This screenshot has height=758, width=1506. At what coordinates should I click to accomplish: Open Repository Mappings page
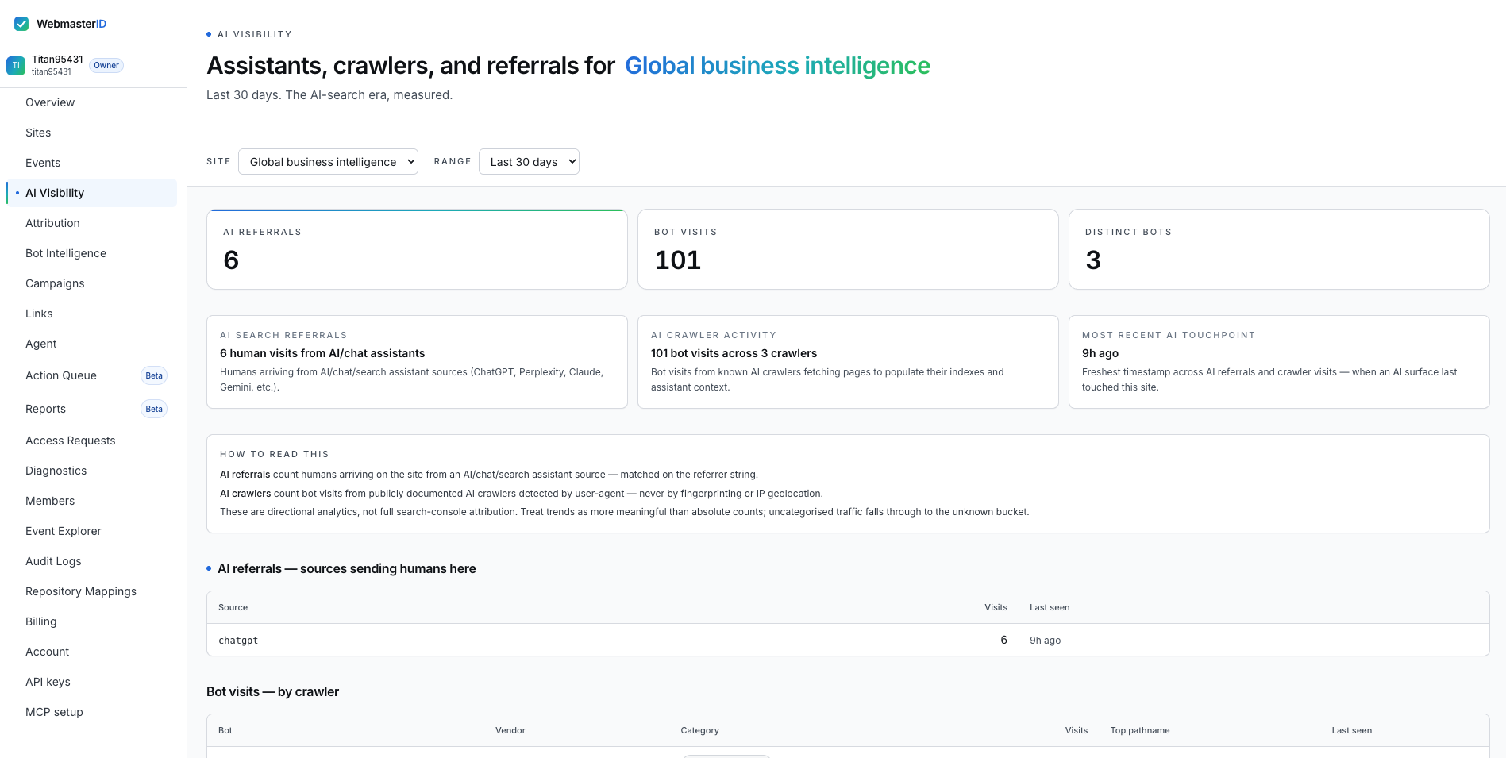pos(81,591)
